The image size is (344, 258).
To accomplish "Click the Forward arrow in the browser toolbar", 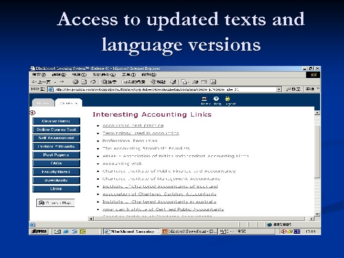I will pyautogui.click(x=62, y=82).
